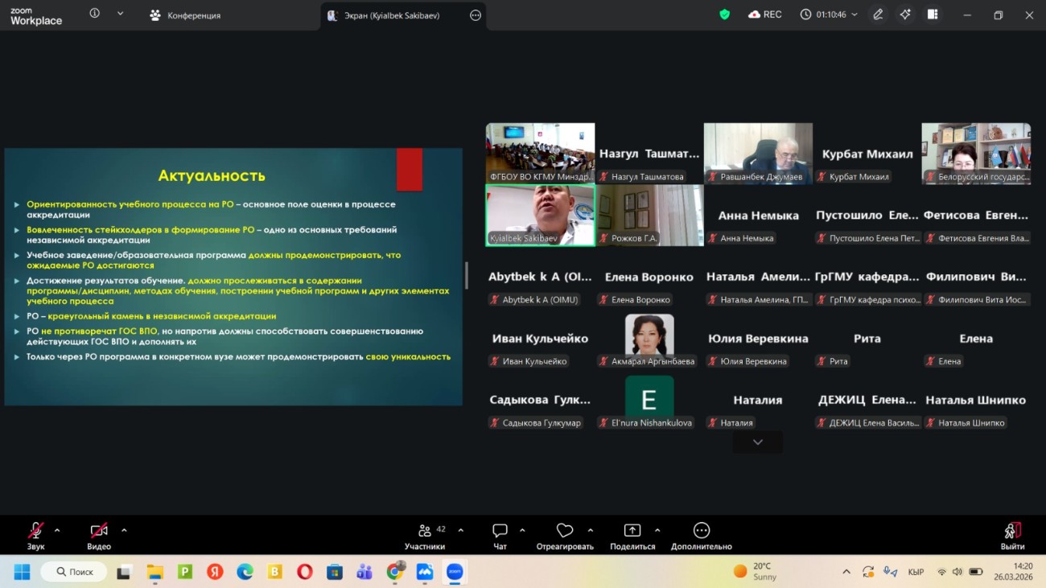Expand video options arrow beside Видео
Image resolution: width=1046 pixels, height=588 pixels.
coord(124,530)
